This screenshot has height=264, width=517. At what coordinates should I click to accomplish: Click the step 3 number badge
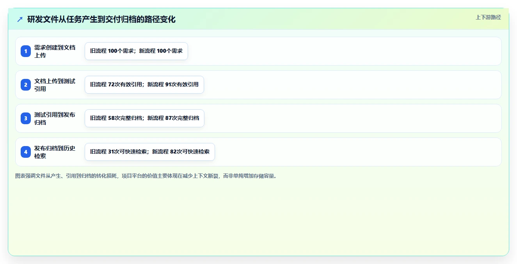[26, 118]
